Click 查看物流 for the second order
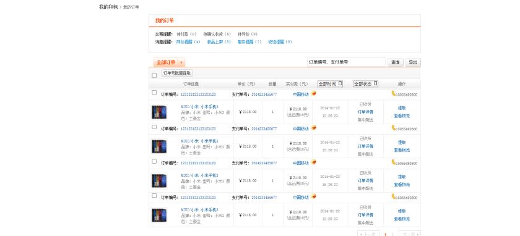This screenshot has width=520, height=236. (402, 150)
